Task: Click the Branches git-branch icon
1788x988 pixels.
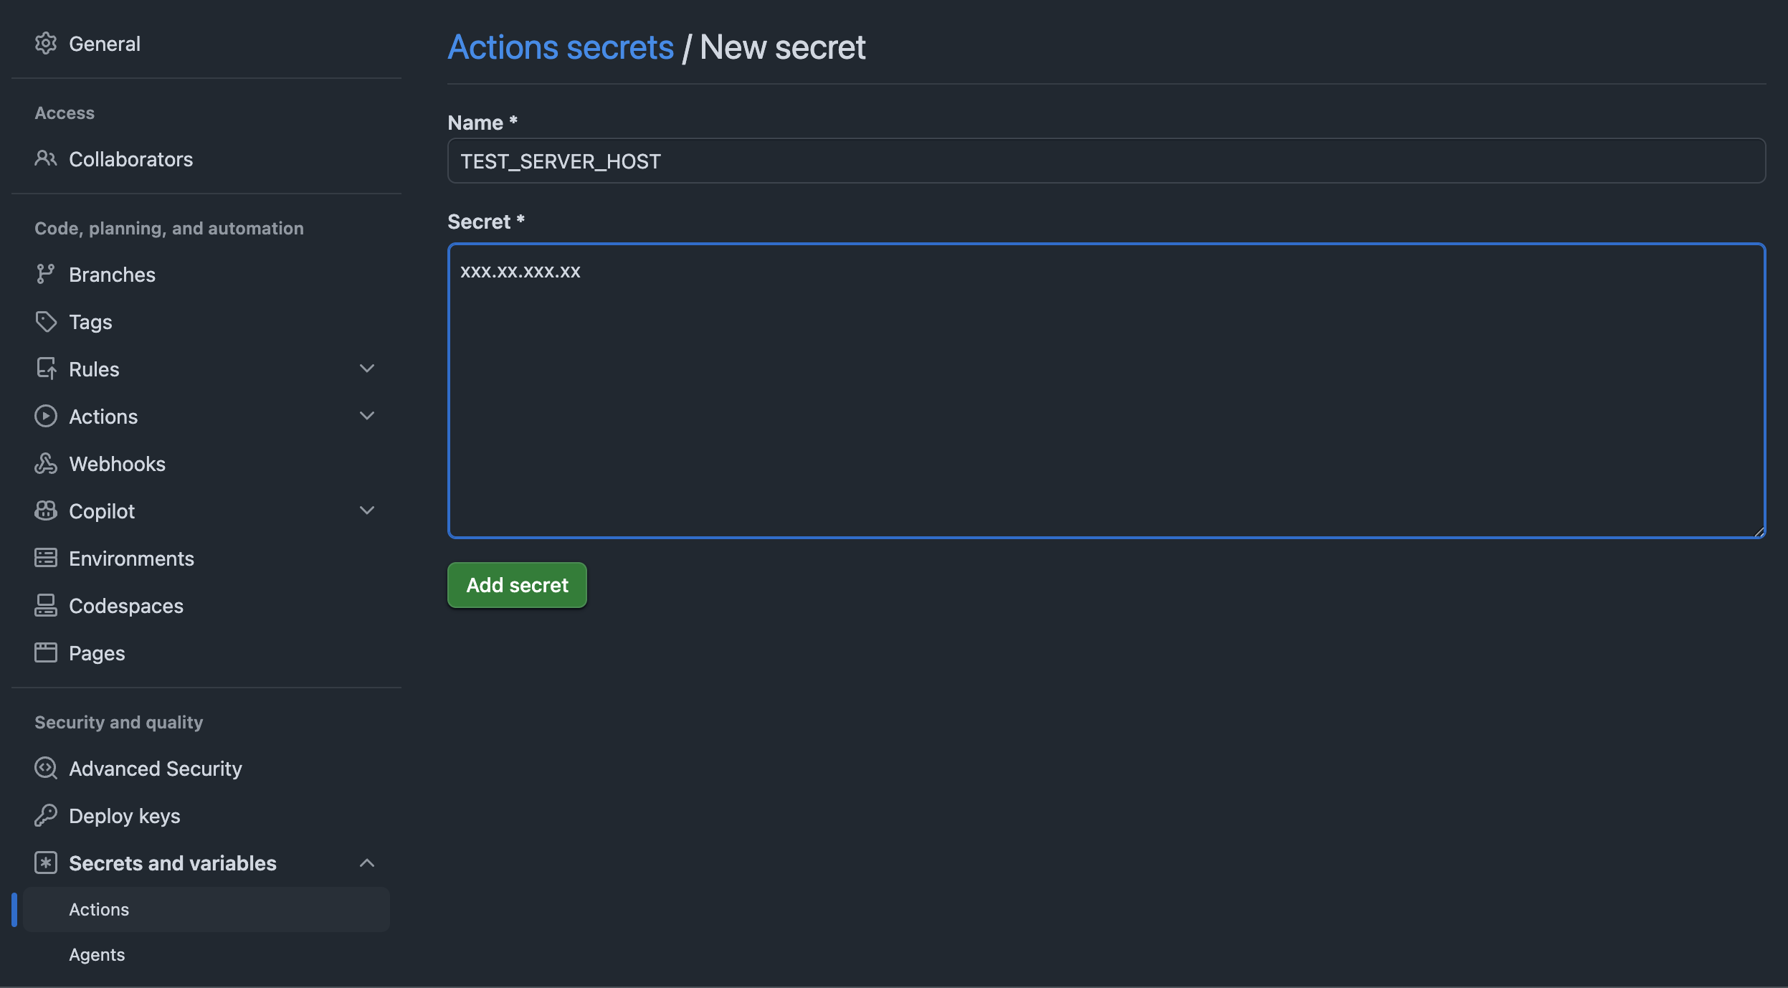Action: 46,274
